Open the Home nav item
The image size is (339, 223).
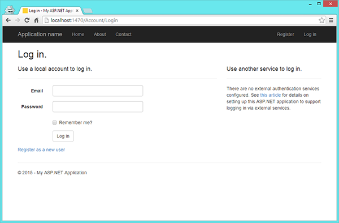(78, 35)
